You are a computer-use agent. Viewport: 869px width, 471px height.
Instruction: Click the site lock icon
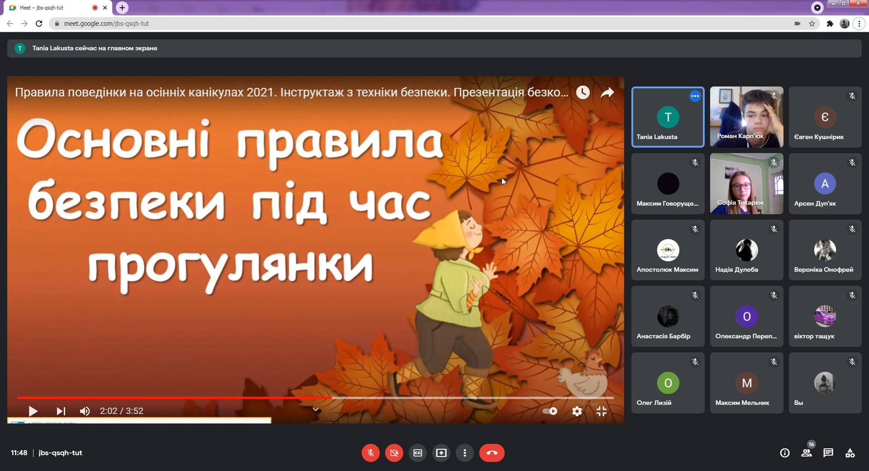57,24
